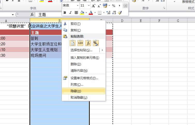195x125 pixels.
Task: Click cell 大学生人生规划
Action: (46, 50)
